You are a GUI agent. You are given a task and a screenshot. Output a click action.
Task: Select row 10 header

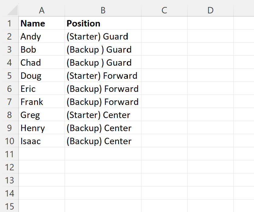9,141
